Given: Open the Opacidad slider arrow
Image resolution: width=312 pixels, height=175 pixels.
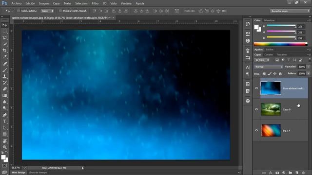Looking at the screenshot, I should coord(309,67).
